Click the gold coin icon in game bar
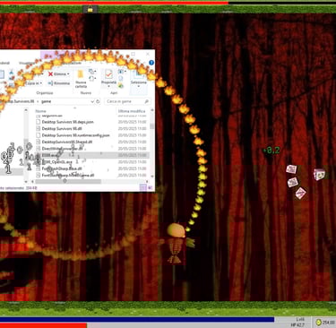Viewport: 336px width, 328px height. point(319,322)
